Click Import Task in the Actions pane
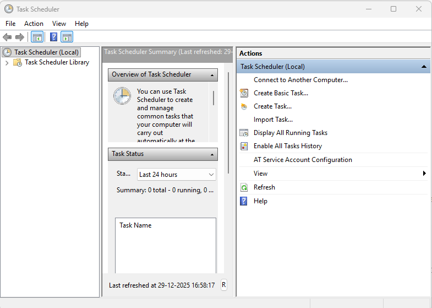Viewport: 432px width, 308px height. pyautogui.click(x=273, y=120)
